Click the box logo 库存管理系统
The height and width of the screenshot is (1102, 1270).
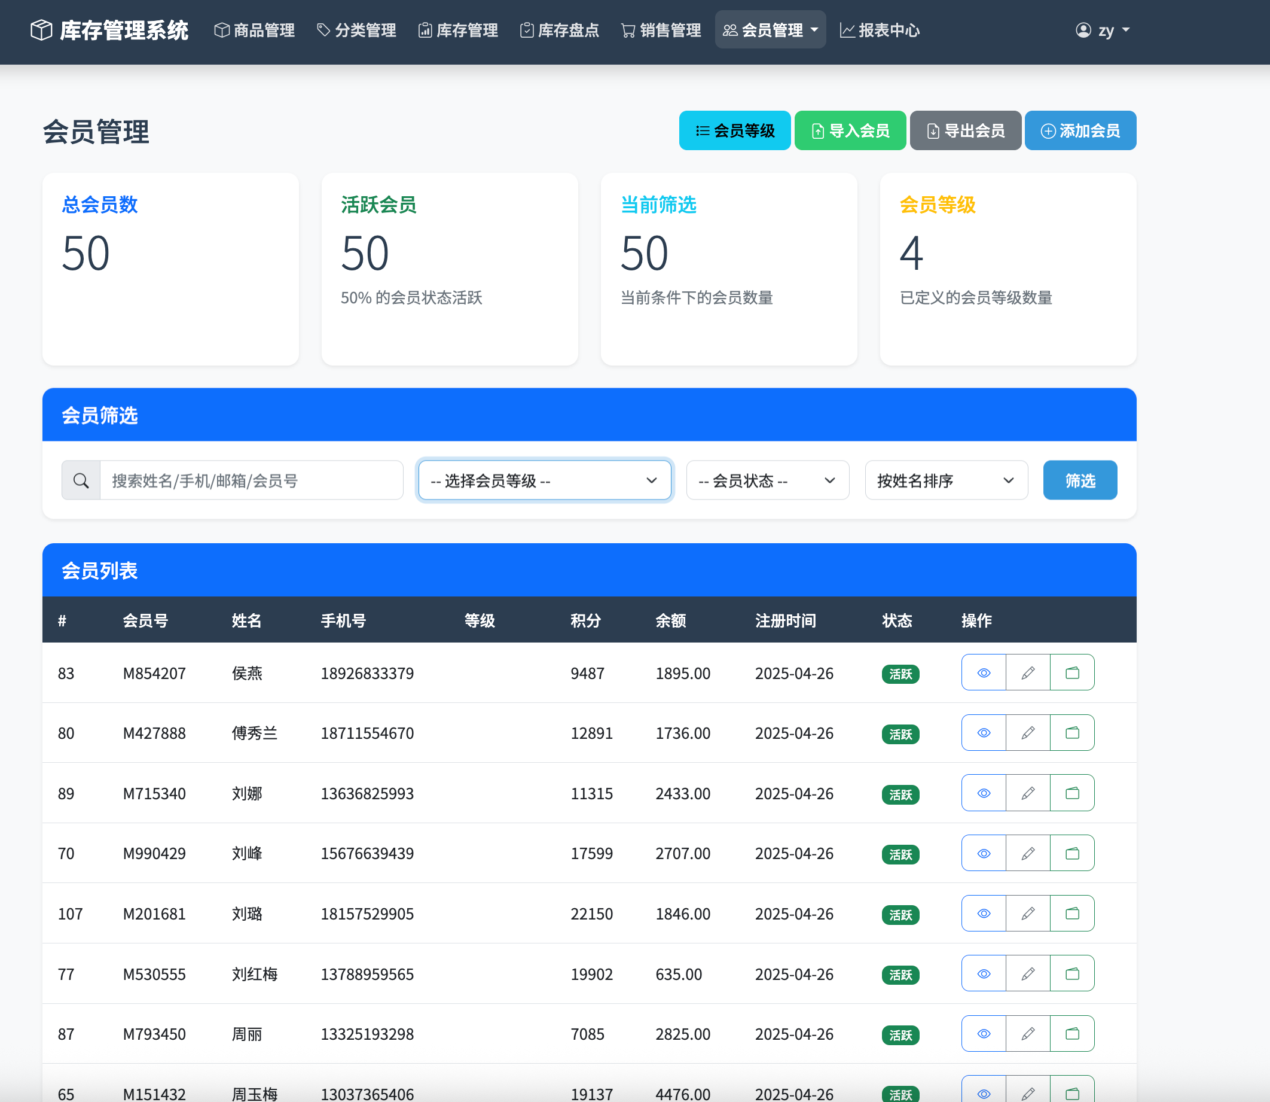[x=109, y=30]
